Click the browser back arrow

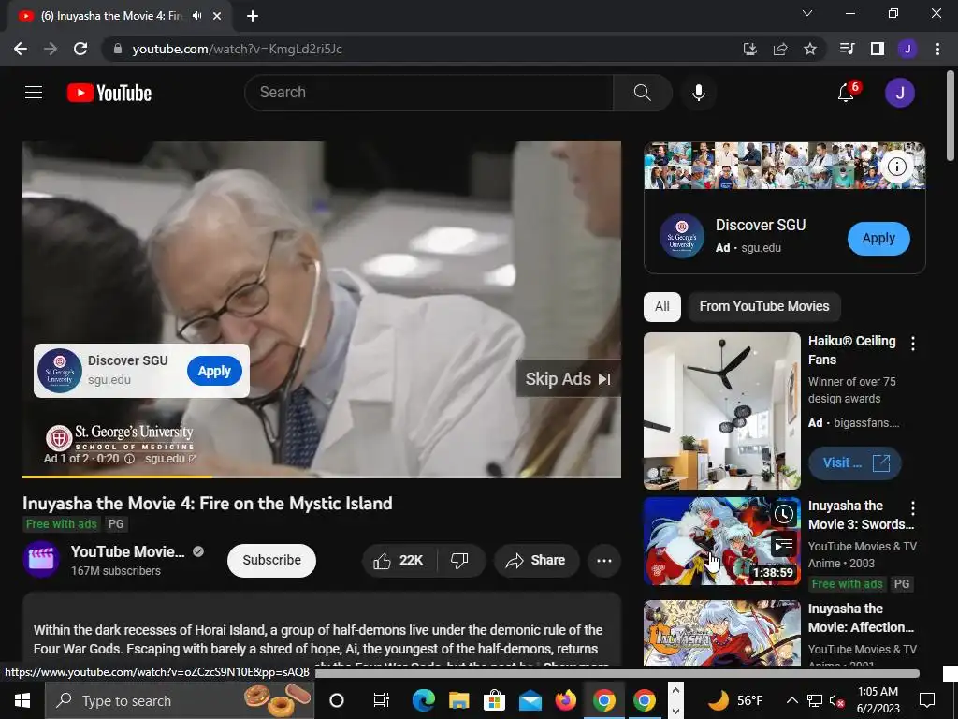click(x=21, y=49)
